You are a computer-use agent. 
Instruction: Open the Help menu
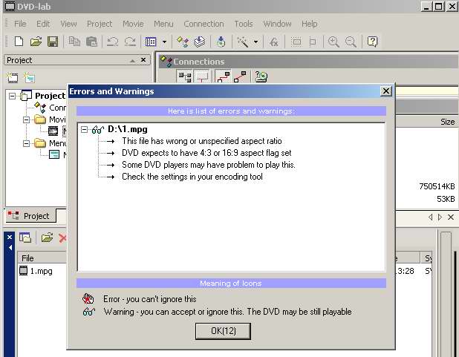tap(310, 24)
